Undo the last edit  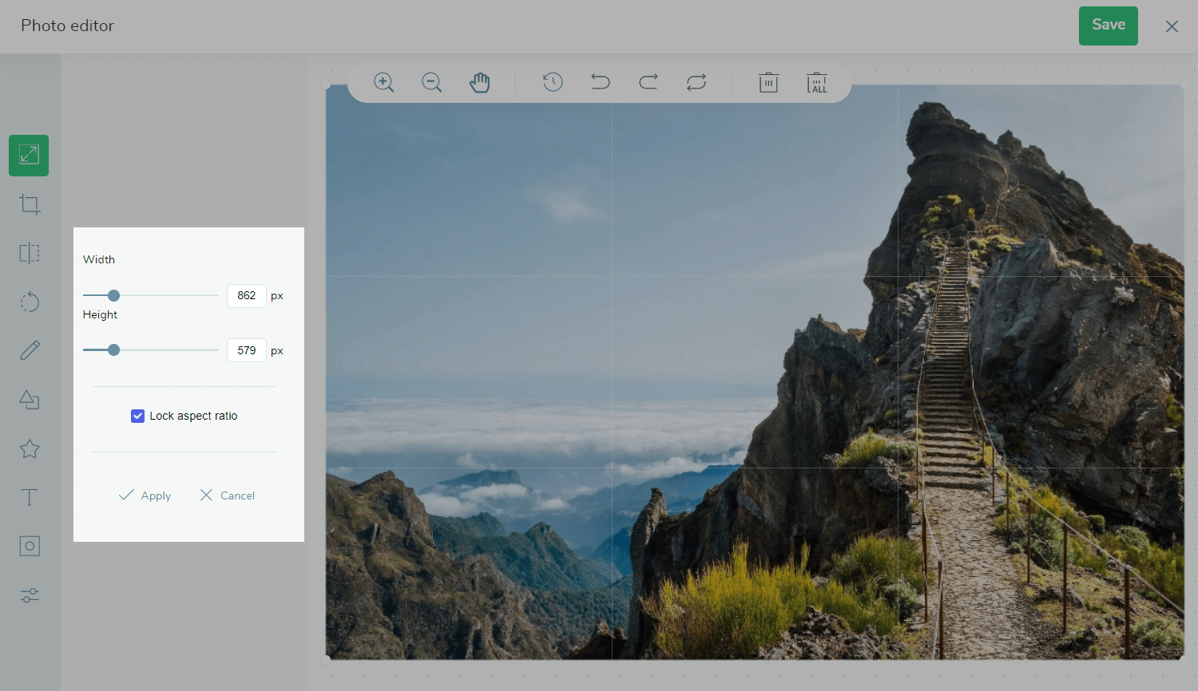click(x=601, y=82)
